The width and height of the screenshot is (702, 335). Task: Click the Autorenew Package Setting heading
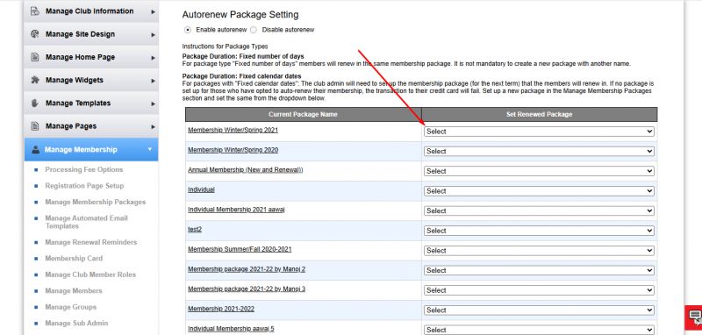click(x=240, y=15)
